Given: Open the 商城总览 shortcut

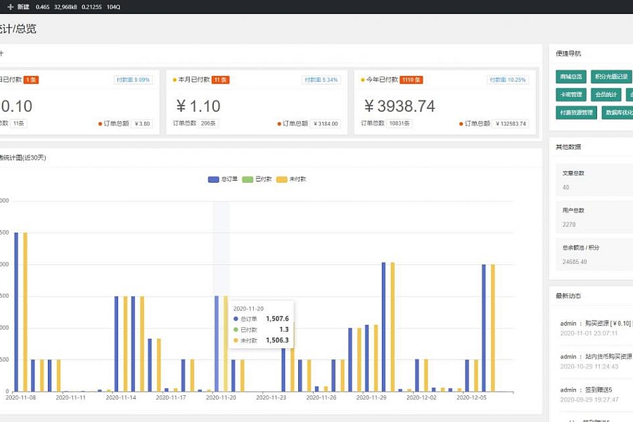Looking at the screenshot, I should [571, 77].
